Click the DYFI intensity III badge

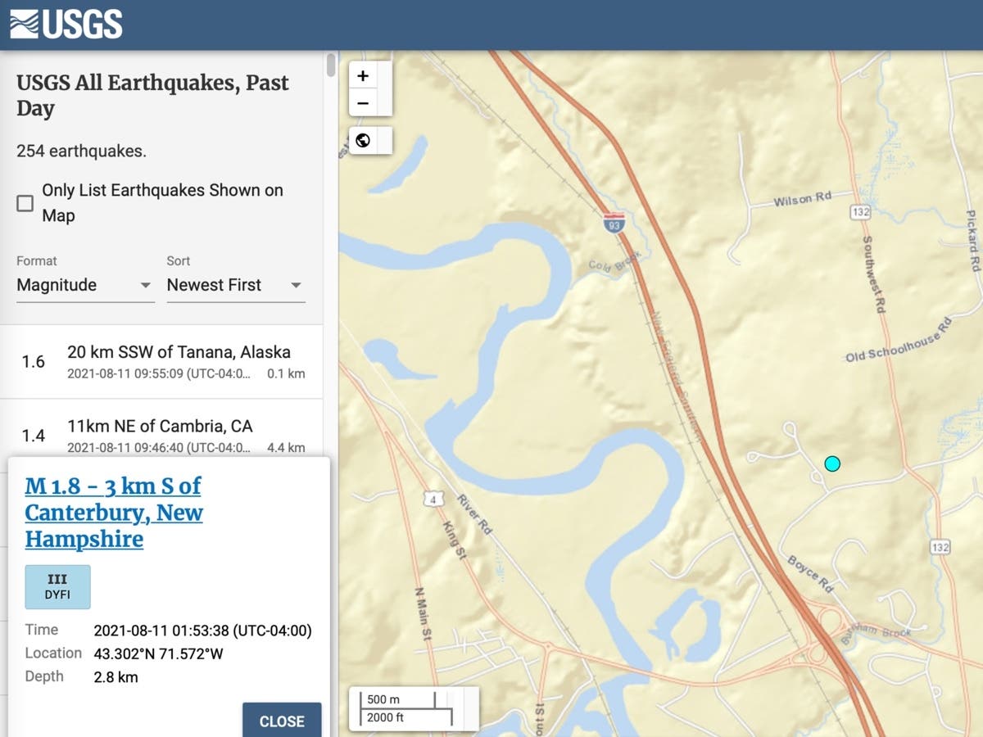click(57, 586)
